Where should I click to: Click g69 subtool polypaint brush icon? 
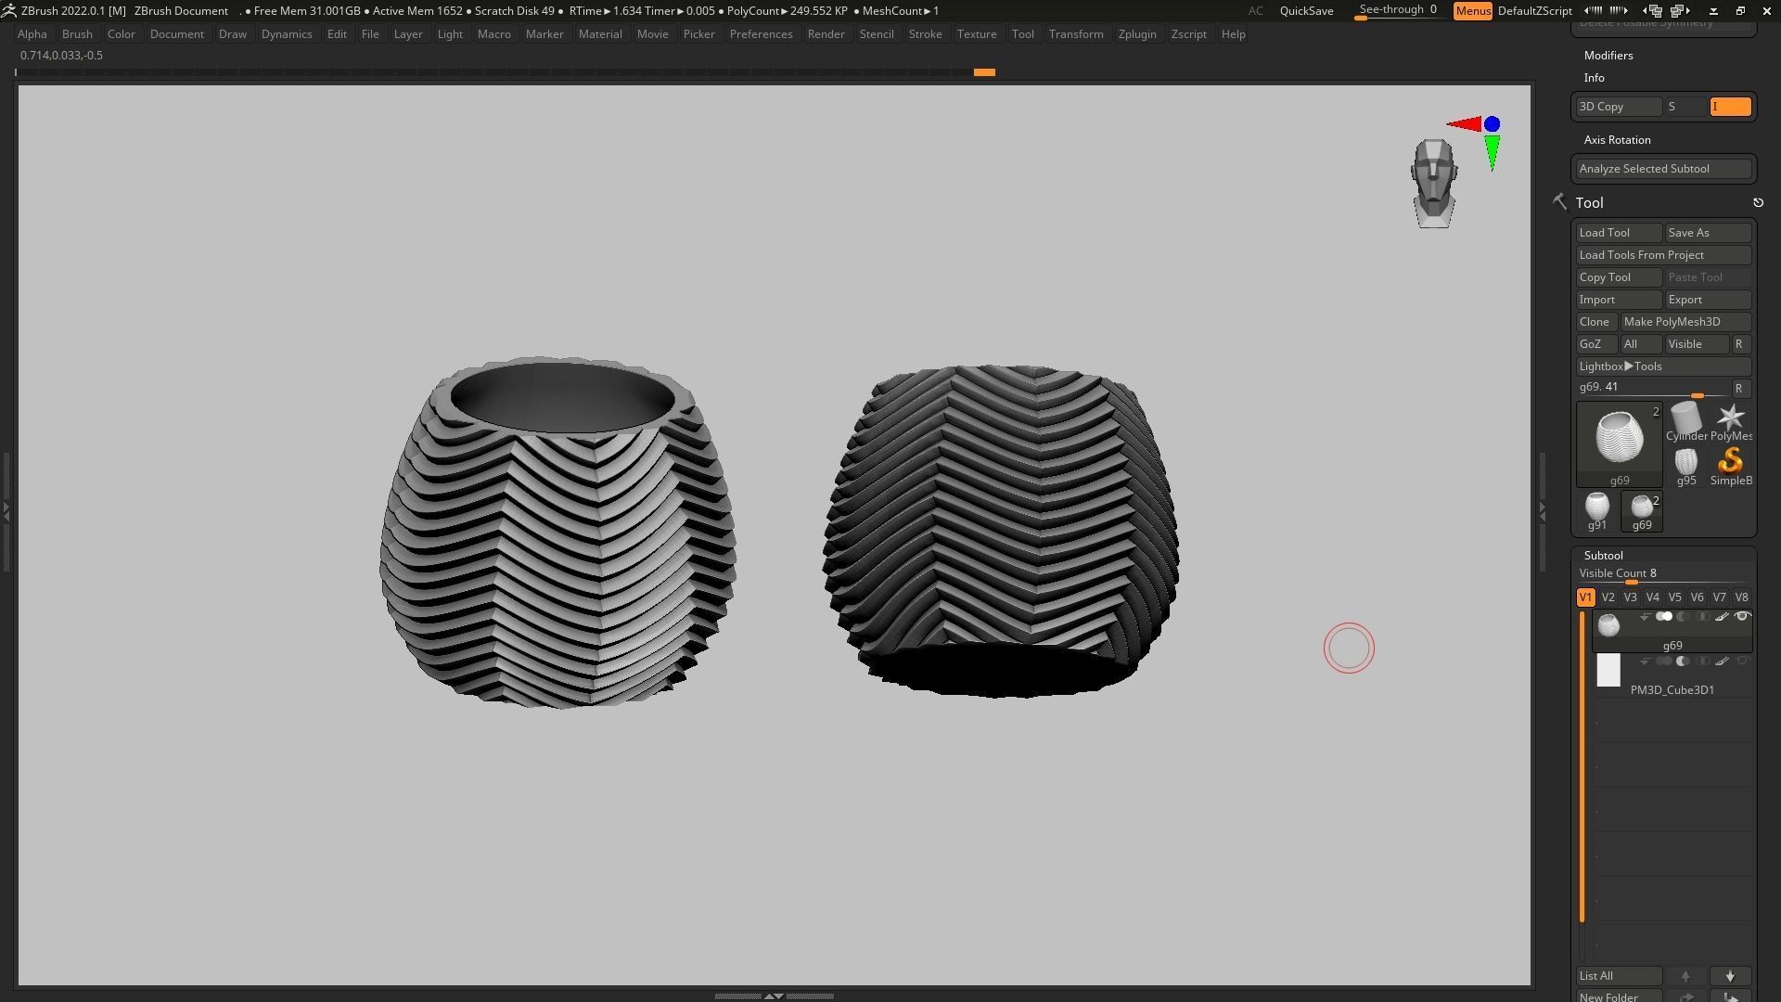click(1722, 617)
